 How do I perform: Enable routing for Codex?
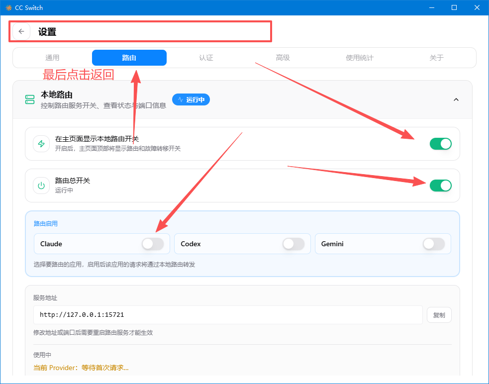tap(293, 244)
